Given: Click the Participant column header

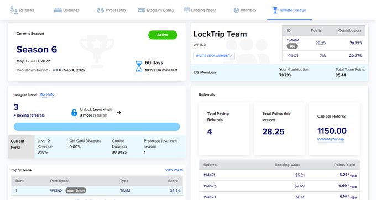Looking at the screenshot, I should (x=60, y=181).
